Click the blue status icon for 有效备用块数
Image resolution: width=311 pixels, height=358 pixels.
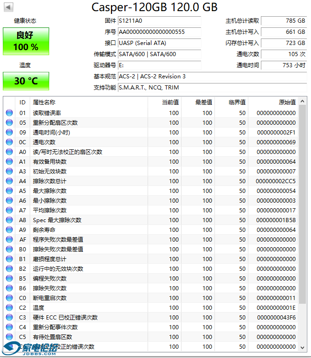click(x=9, y=161)
